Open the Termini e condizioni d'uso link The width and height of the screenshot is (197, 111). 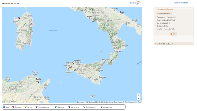click(x=133, y=102)
